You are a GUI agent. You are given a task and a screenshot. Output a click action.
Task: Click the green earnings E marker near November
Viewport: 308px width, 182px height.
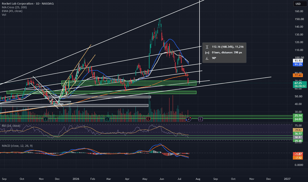[46, 119]
